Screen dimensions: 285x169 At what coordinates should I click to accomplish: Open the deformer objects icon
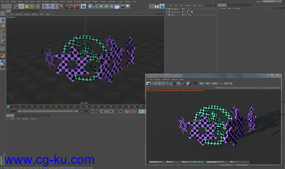click(x=111, y=6)
